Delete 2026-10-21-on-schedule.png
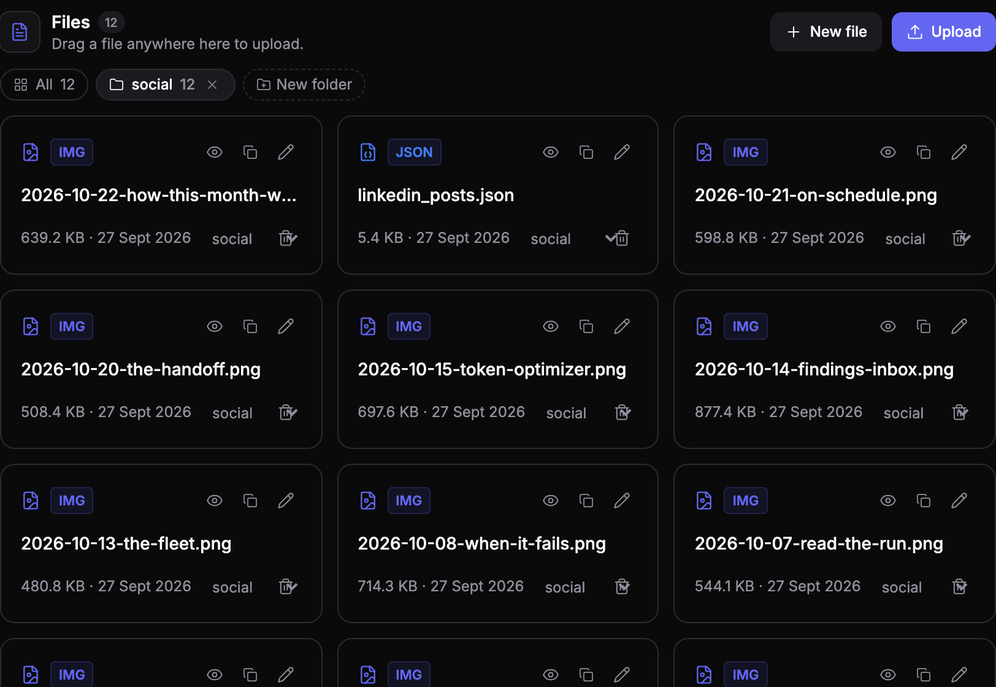Screen dimensions: 996x687 pos(960,238)
